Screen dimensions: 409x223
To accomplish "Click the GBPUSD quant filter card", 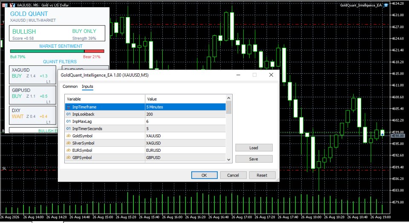I will 33,95.
